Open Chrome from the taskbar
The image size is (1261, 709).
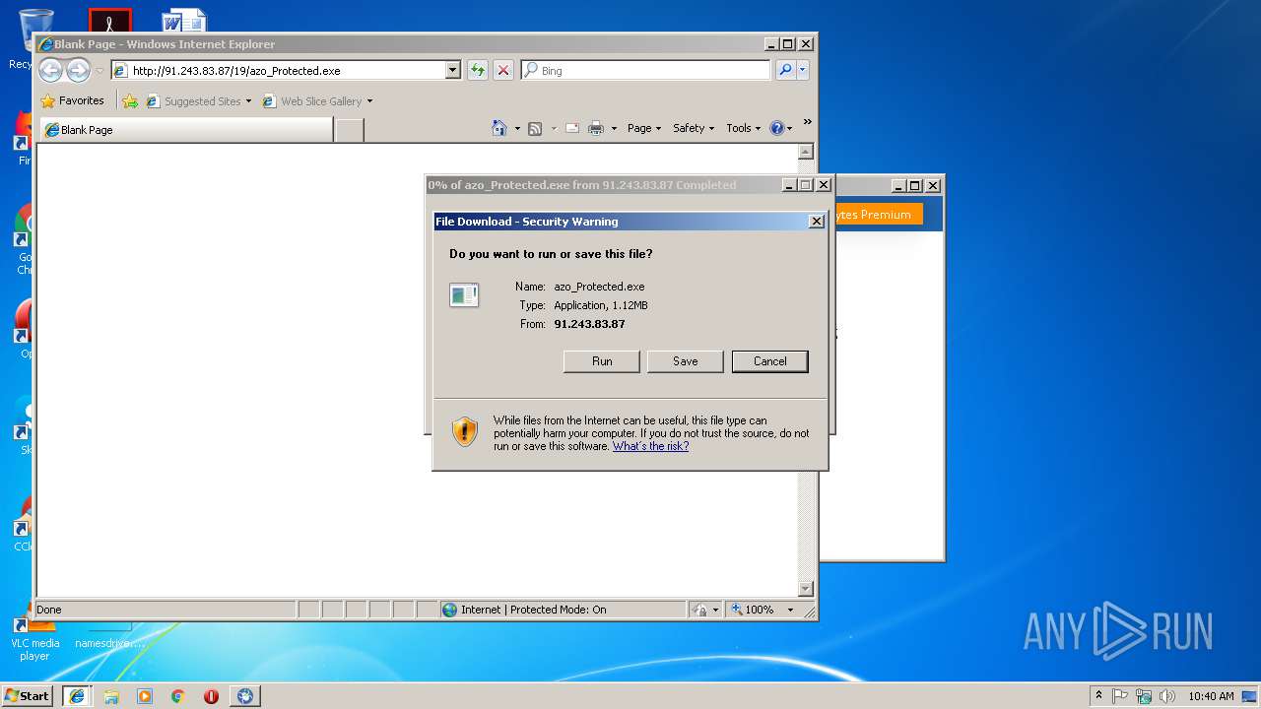coord(178,695)
